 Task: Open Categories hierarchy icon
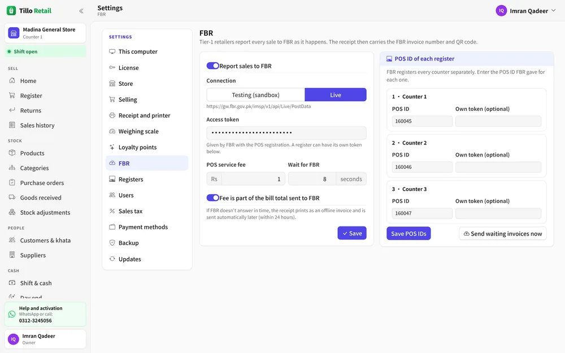point(12,168)
